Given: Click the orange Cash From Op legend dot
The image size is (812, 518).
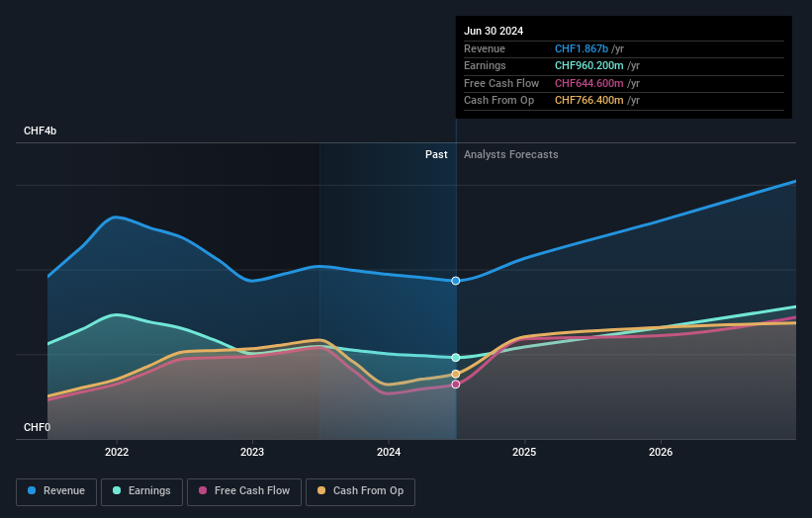Looking at the screenshot, I should 321,490.
